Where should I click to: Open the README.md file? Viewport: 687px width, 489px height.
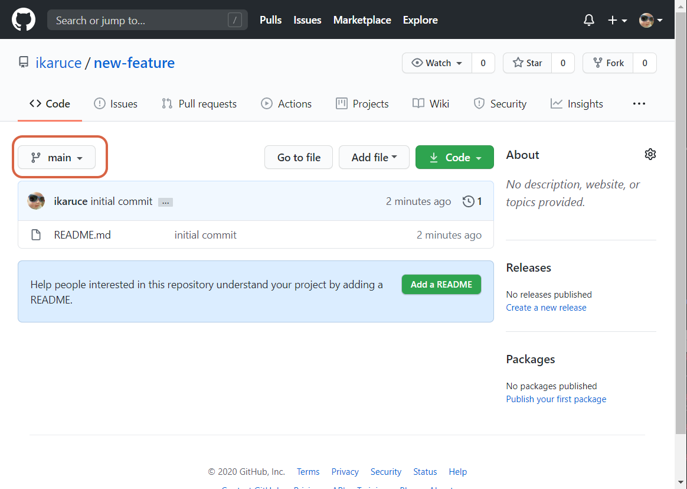[x=83, y=235]
